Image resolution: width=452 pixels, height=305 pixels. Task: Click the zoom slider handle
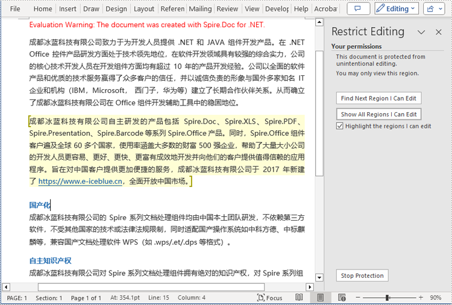coord(388,298)
